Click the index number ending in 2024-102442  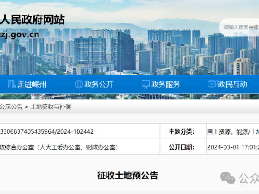coord(47,131)
